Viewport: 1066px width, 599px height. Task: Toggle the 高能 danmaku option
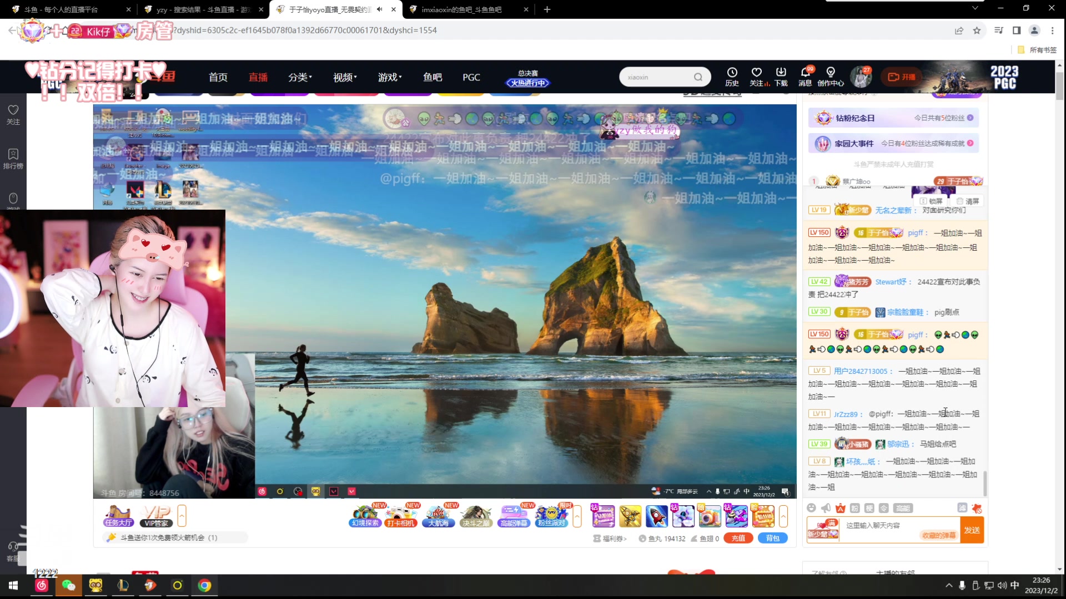[903, 508]
